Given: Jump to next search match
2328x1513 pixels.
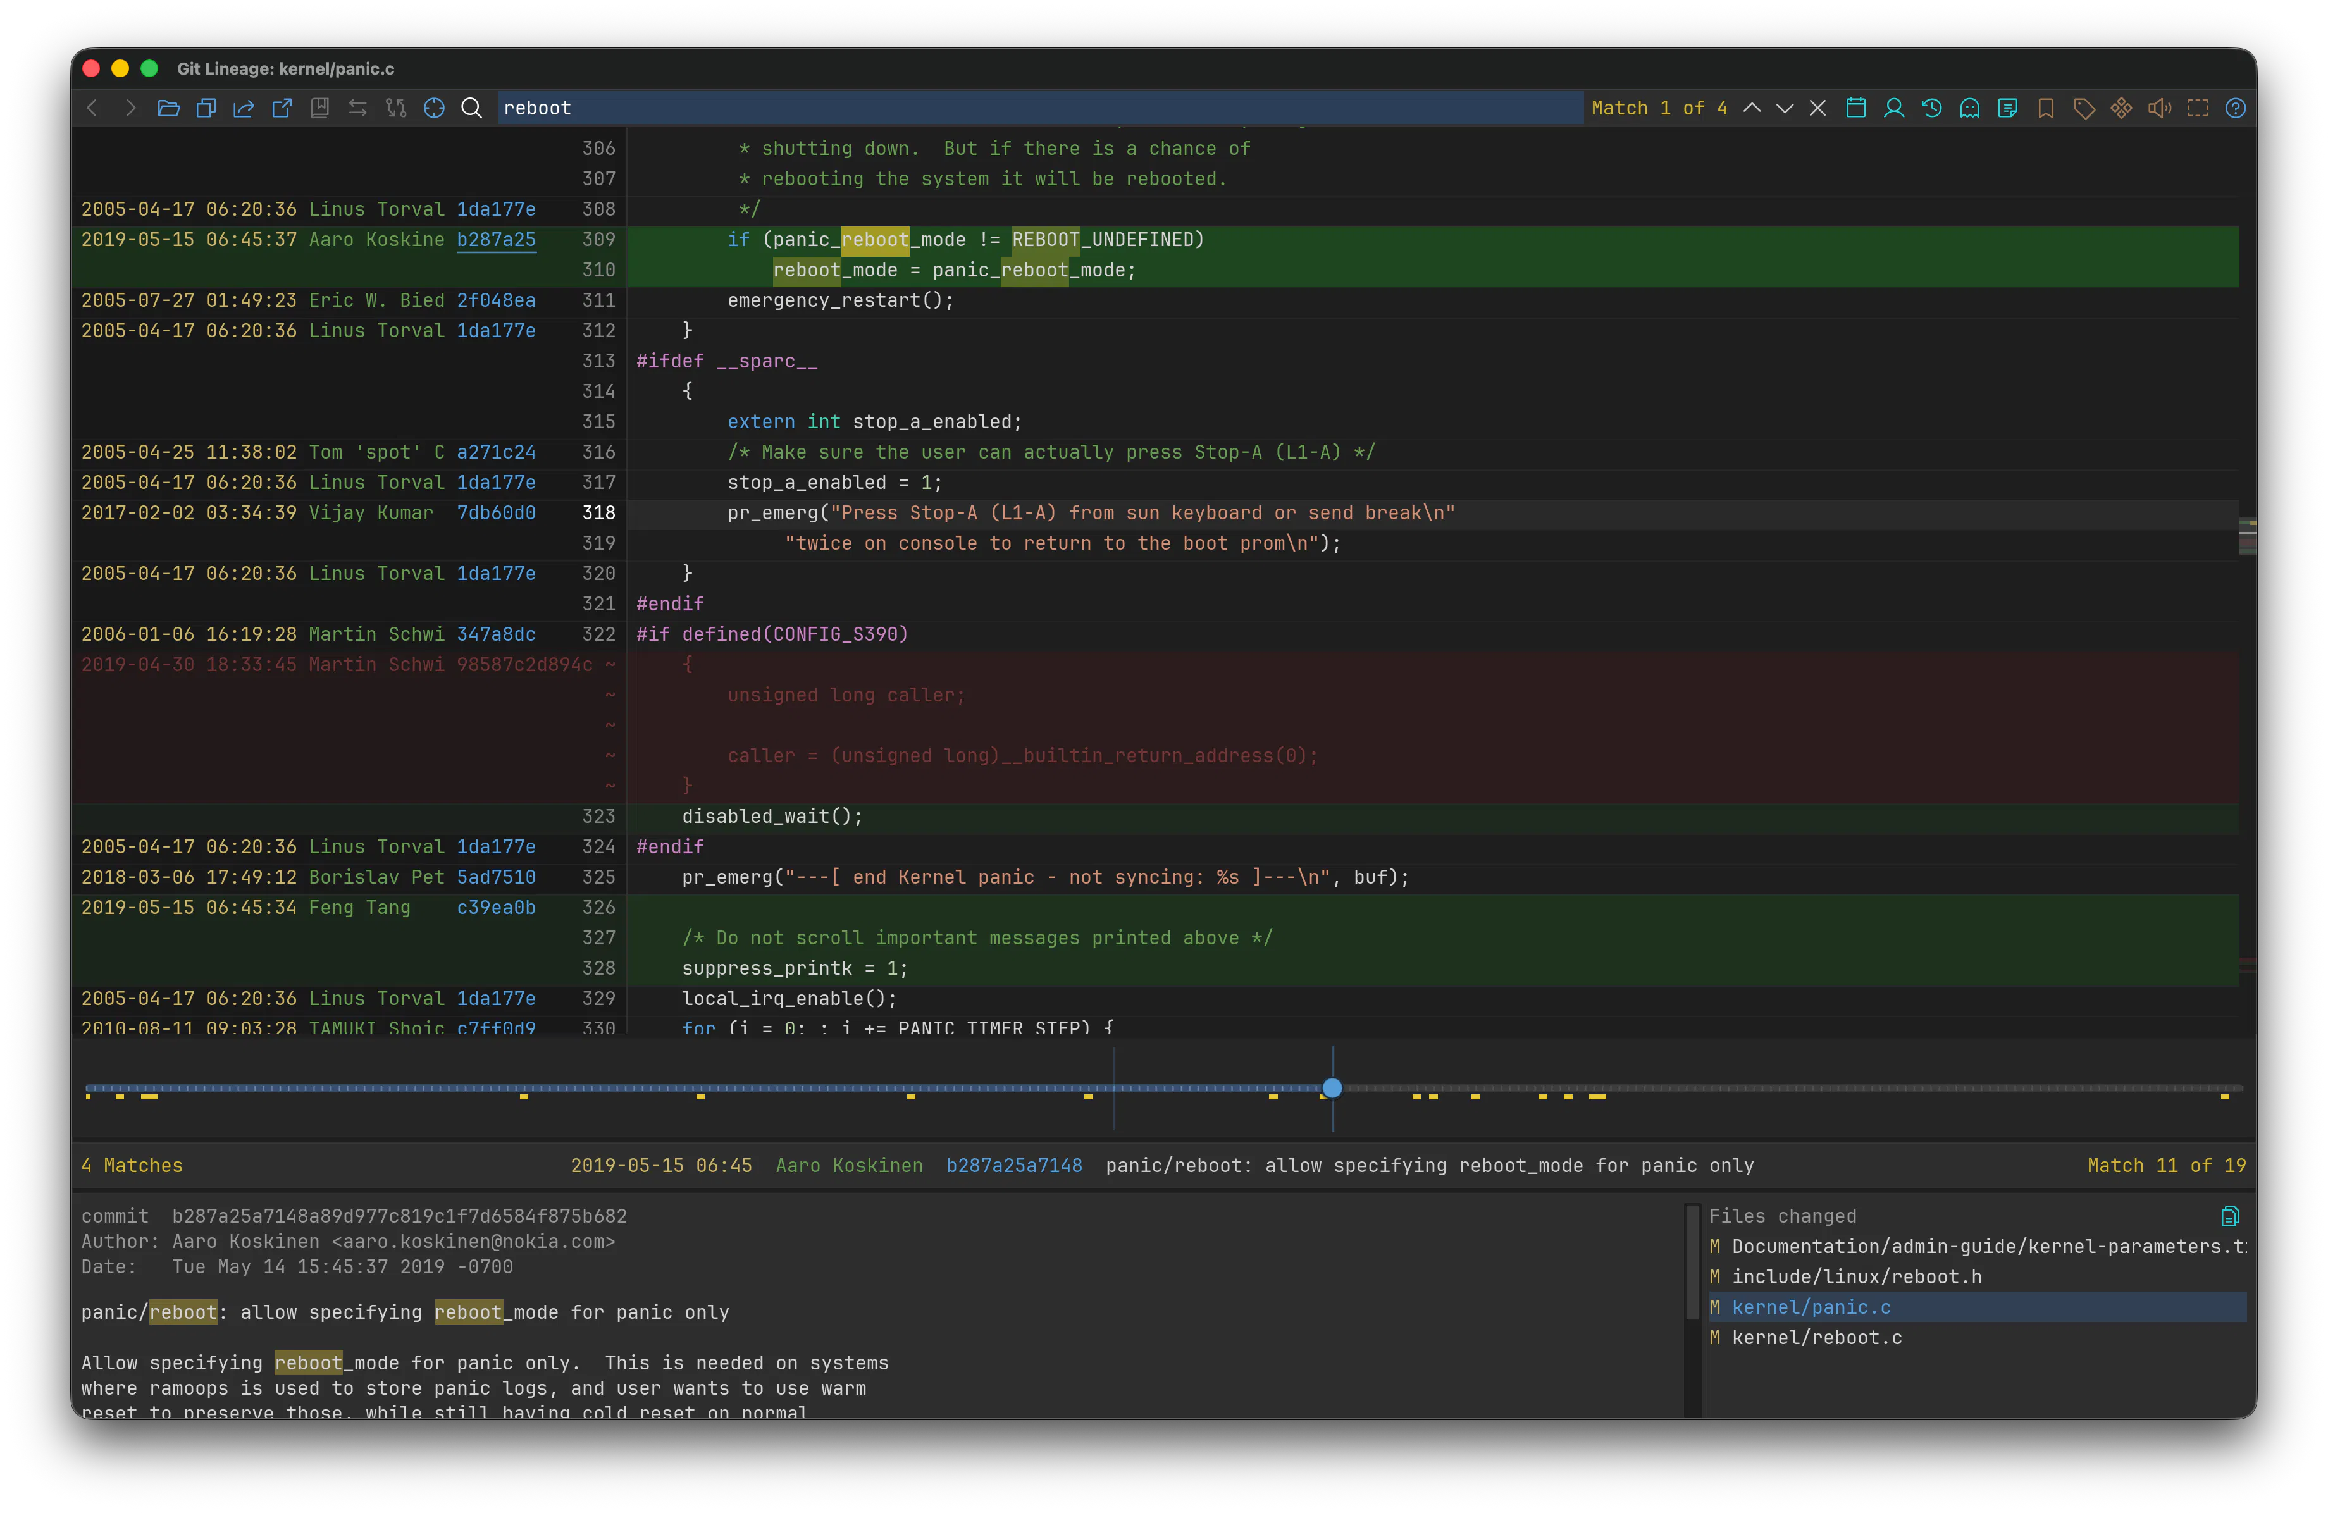Looking at the screenshot, I should coord(1785,108).
